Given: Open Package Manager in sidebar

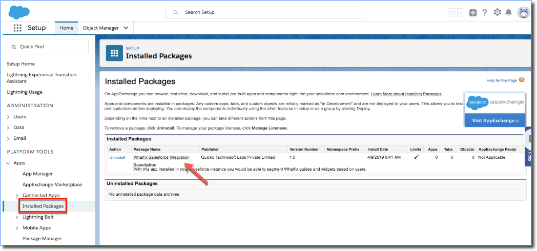Looking at the screenshot, I should (42, 238).
